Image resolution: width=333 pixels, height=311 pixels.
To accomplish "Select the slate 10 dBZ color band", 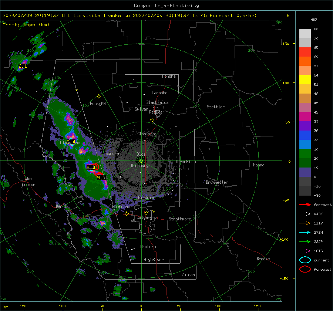I will coord(305,172).
